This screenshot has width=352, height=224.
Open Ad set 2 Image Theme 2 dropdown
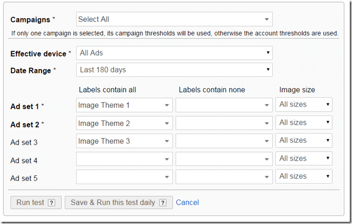click(x=125, y=123)
